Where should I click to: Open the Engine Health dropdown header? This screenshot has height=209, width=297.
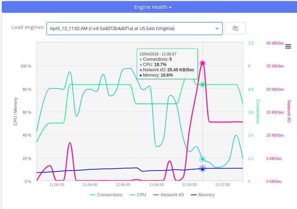153,7
